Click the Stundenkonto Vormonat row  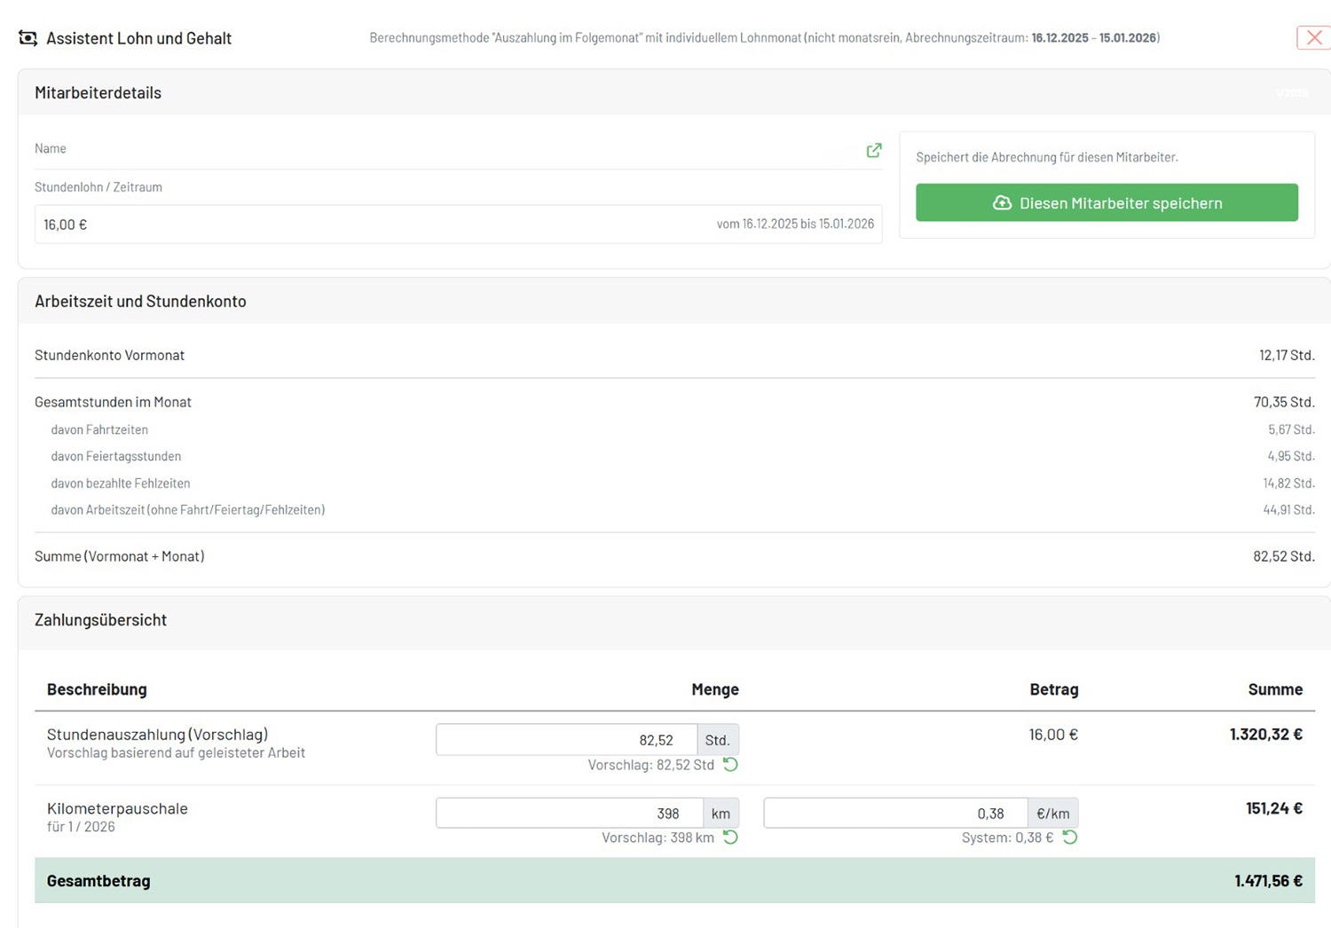coord(674,355)
